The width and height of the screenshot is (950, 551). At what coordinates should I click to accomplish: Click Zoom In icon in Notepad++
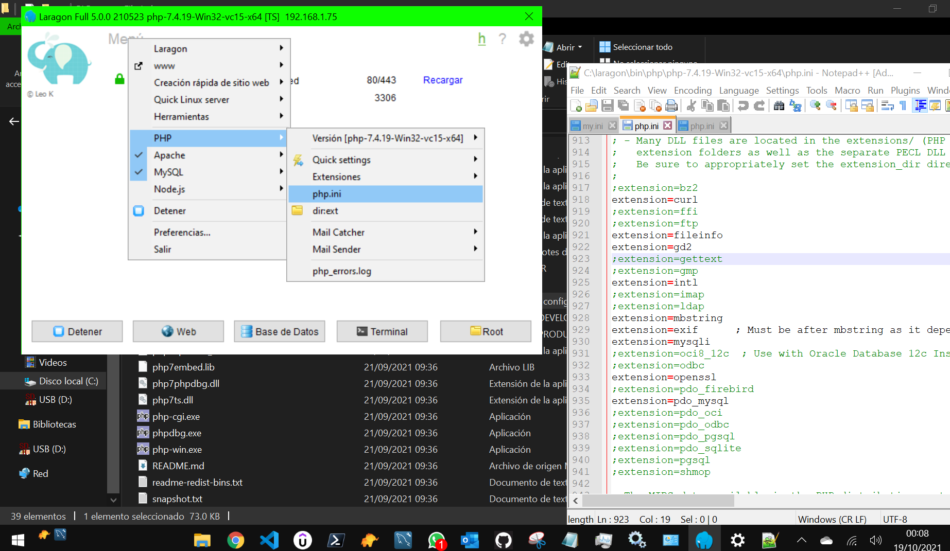(815, 106)
